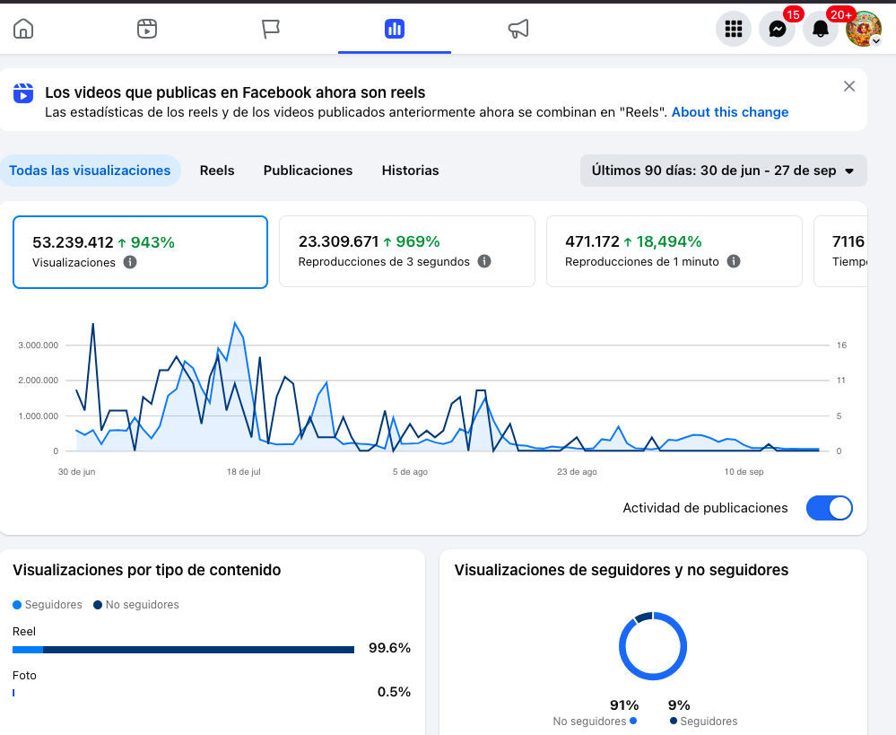896x735 pixels.
Task: Select the Historias tab
Action: pyautogui.click(x=410, y=171)
